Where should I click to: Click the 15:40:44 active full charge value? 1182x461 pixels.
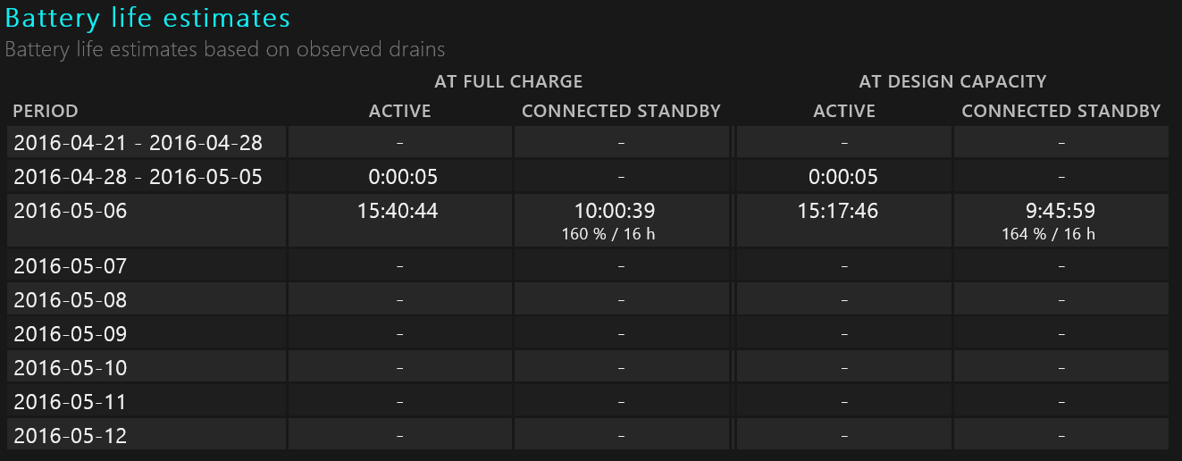[x=398, y=212]
